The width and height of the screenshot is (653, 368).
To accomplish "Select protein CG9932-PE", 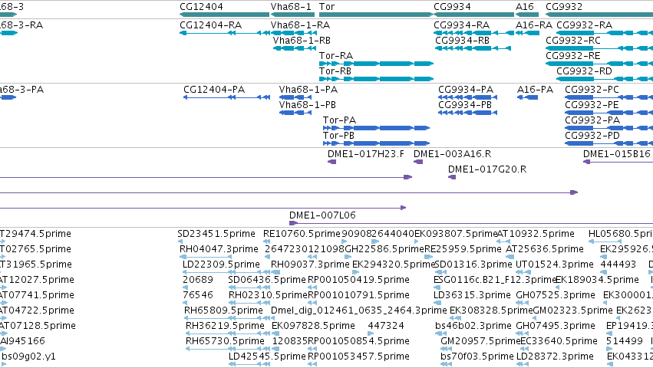I will [x=592, y=105].
